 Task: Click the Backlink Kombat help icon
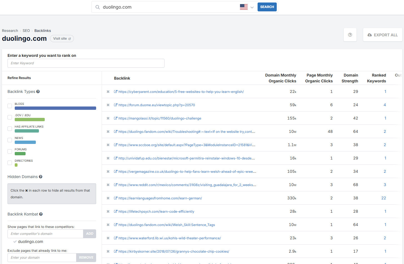(x=41, y=214)
